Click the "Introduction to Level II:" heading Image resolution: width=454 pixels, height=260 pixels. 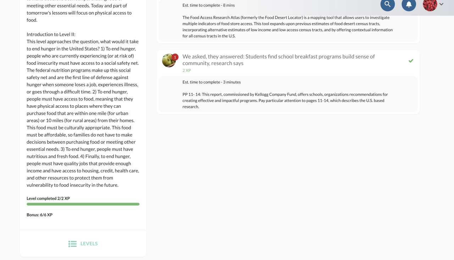(x=51, y=34)
